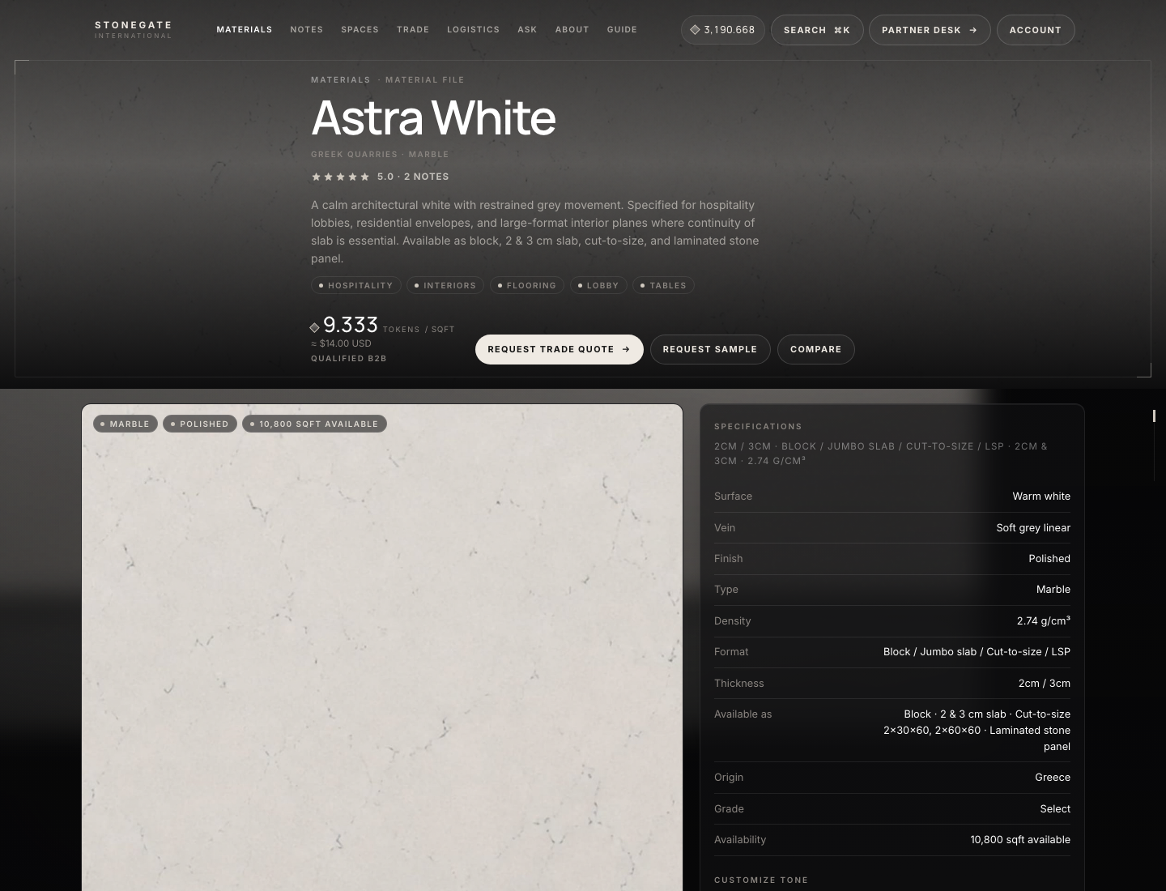Image resolution: width=1166 pixels, height=891 pixels.
Task: Select the Tables tag chip
Action: coord(664,285)
